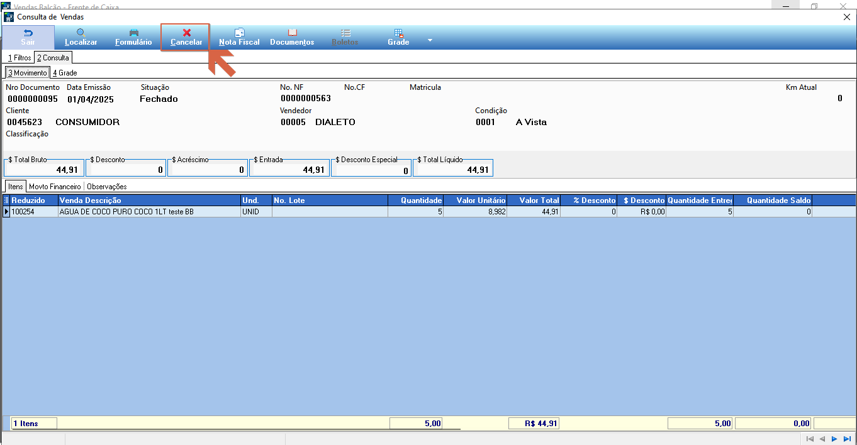
Task: Click the Quantidade column header
Action: click(415, 200)
